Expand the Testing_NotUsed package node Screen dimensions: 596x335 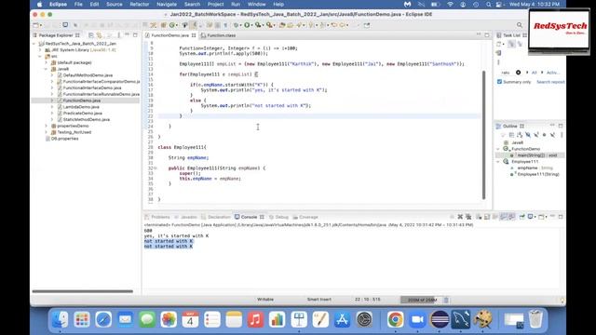point(47,132)
